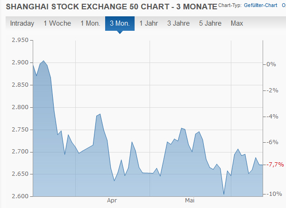The image size is (286, 208).
Task: Click the red -7,7% value label
Action: tap(276, 165)
